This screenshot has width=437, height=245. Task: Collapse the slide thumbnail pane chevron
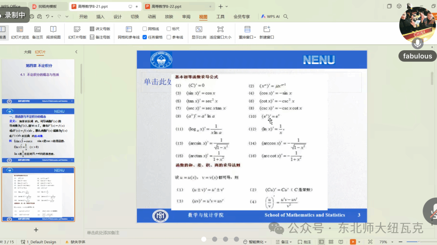[76, 52]
